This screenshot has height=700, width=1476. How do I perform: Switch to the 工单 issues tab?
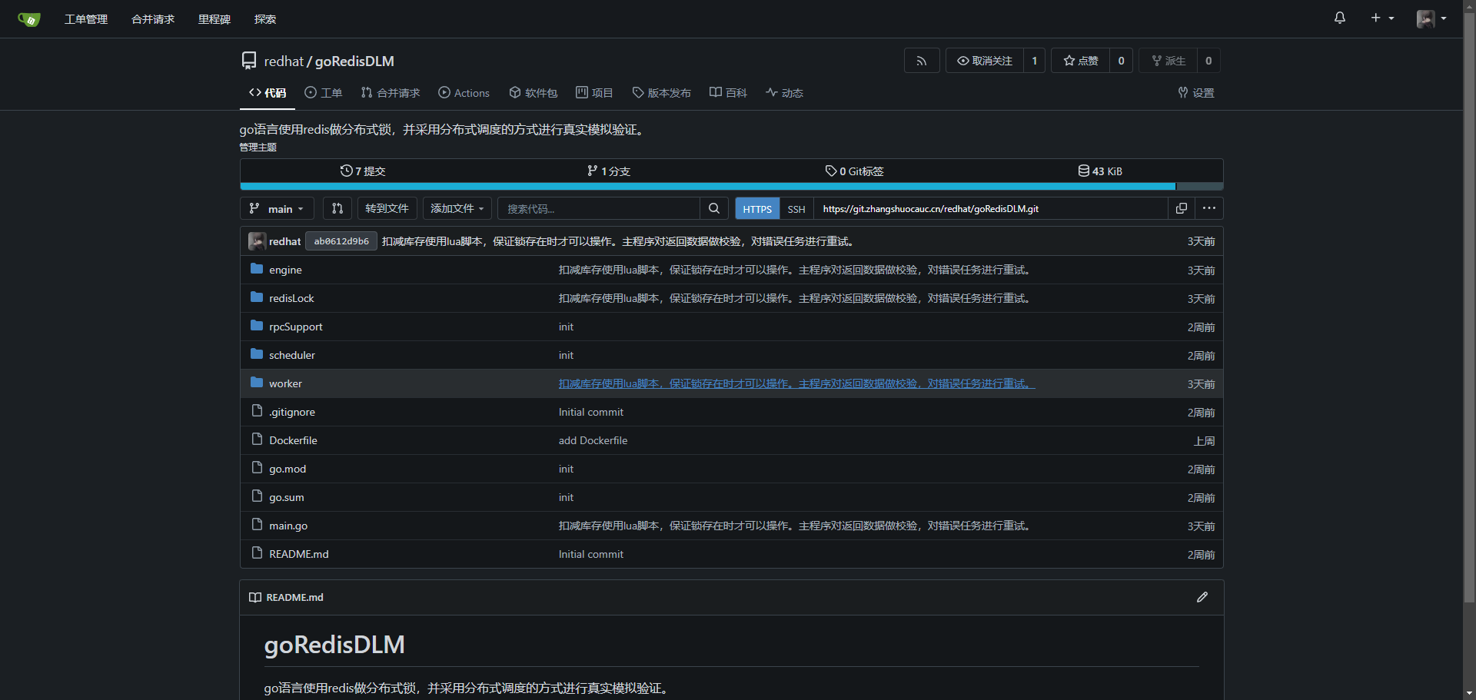pos(323,93)
